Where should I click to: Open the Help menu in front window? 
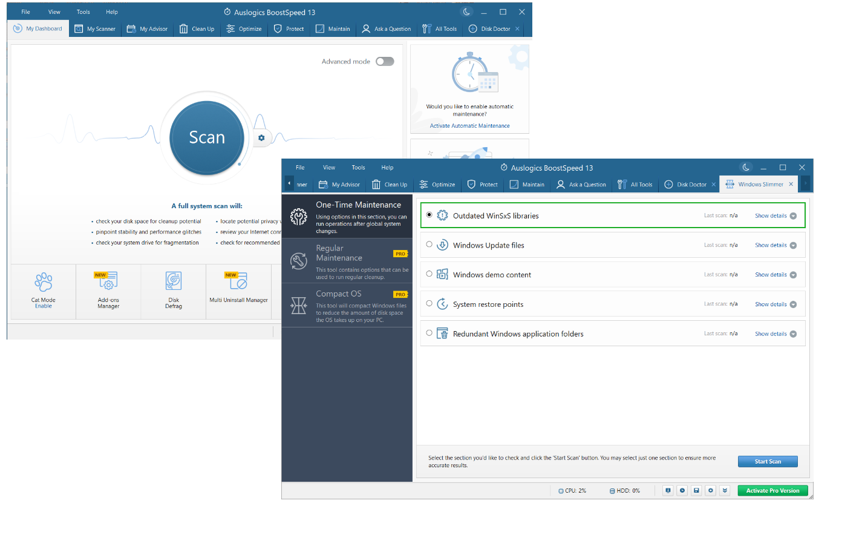coord(387,168)
